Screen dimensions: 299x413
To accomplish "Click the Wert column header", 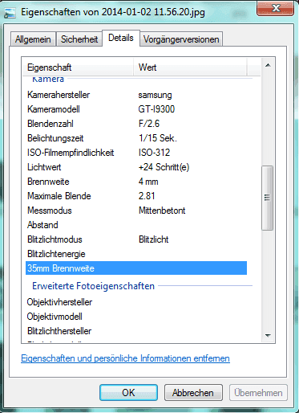I will (x=190, y=67).
